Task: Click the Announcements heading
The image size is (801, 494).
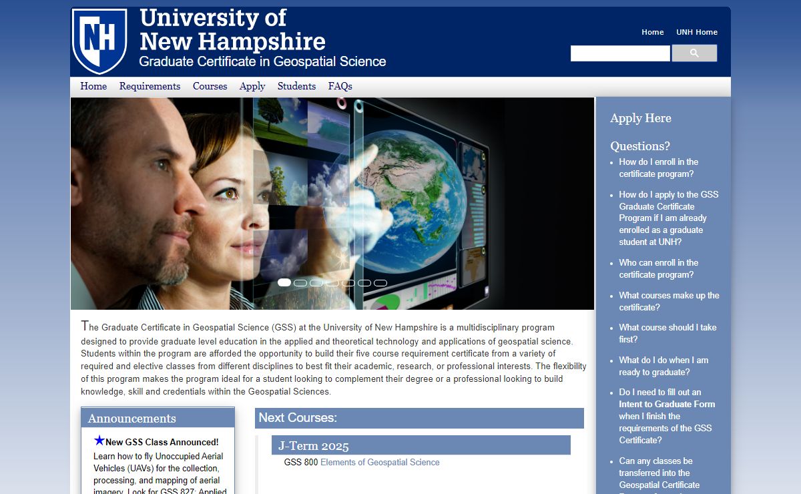Action: pos(132,419)
